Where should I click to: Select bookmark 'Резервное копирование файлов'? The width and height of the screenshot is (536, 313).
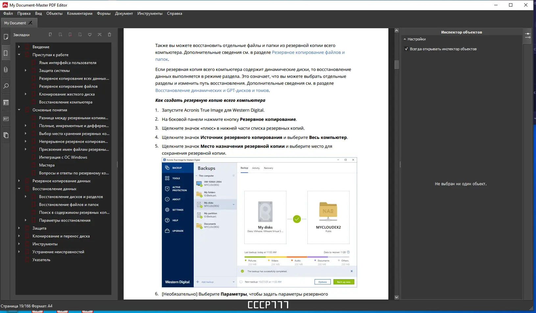coord(68,86)
